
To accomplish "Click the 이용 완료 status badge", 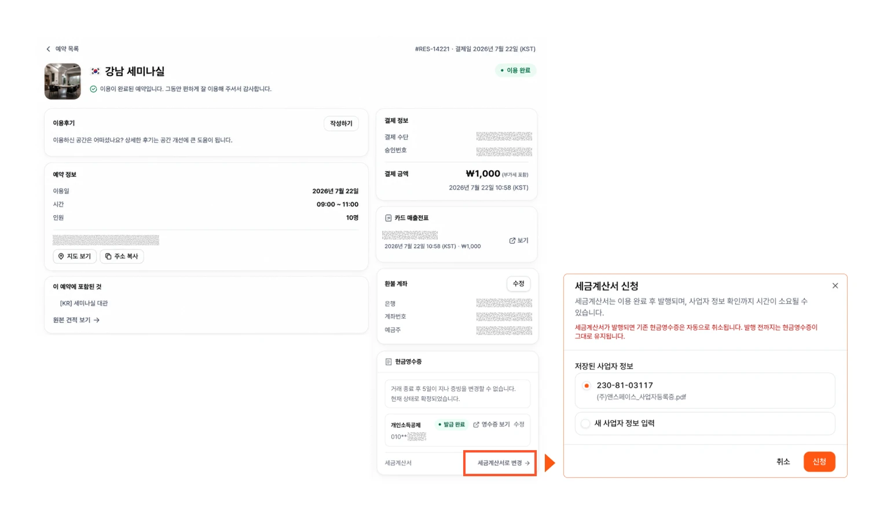I will point(515,71).
